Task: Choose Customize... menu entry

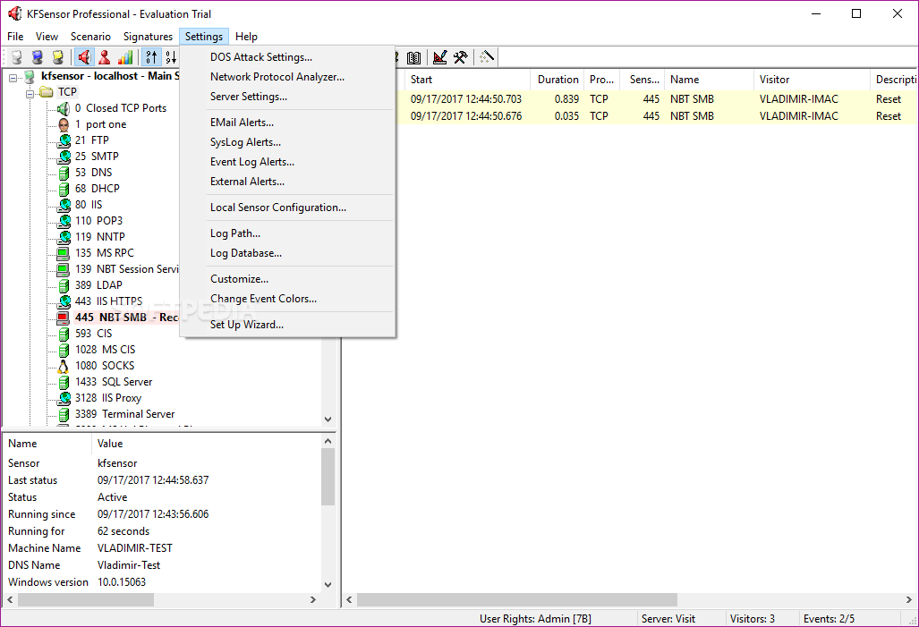Action: [x=288, y=279]
